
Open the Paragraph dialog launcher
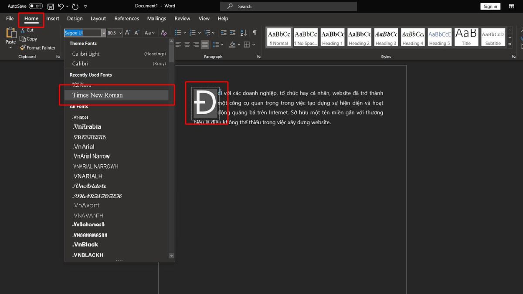259,57
